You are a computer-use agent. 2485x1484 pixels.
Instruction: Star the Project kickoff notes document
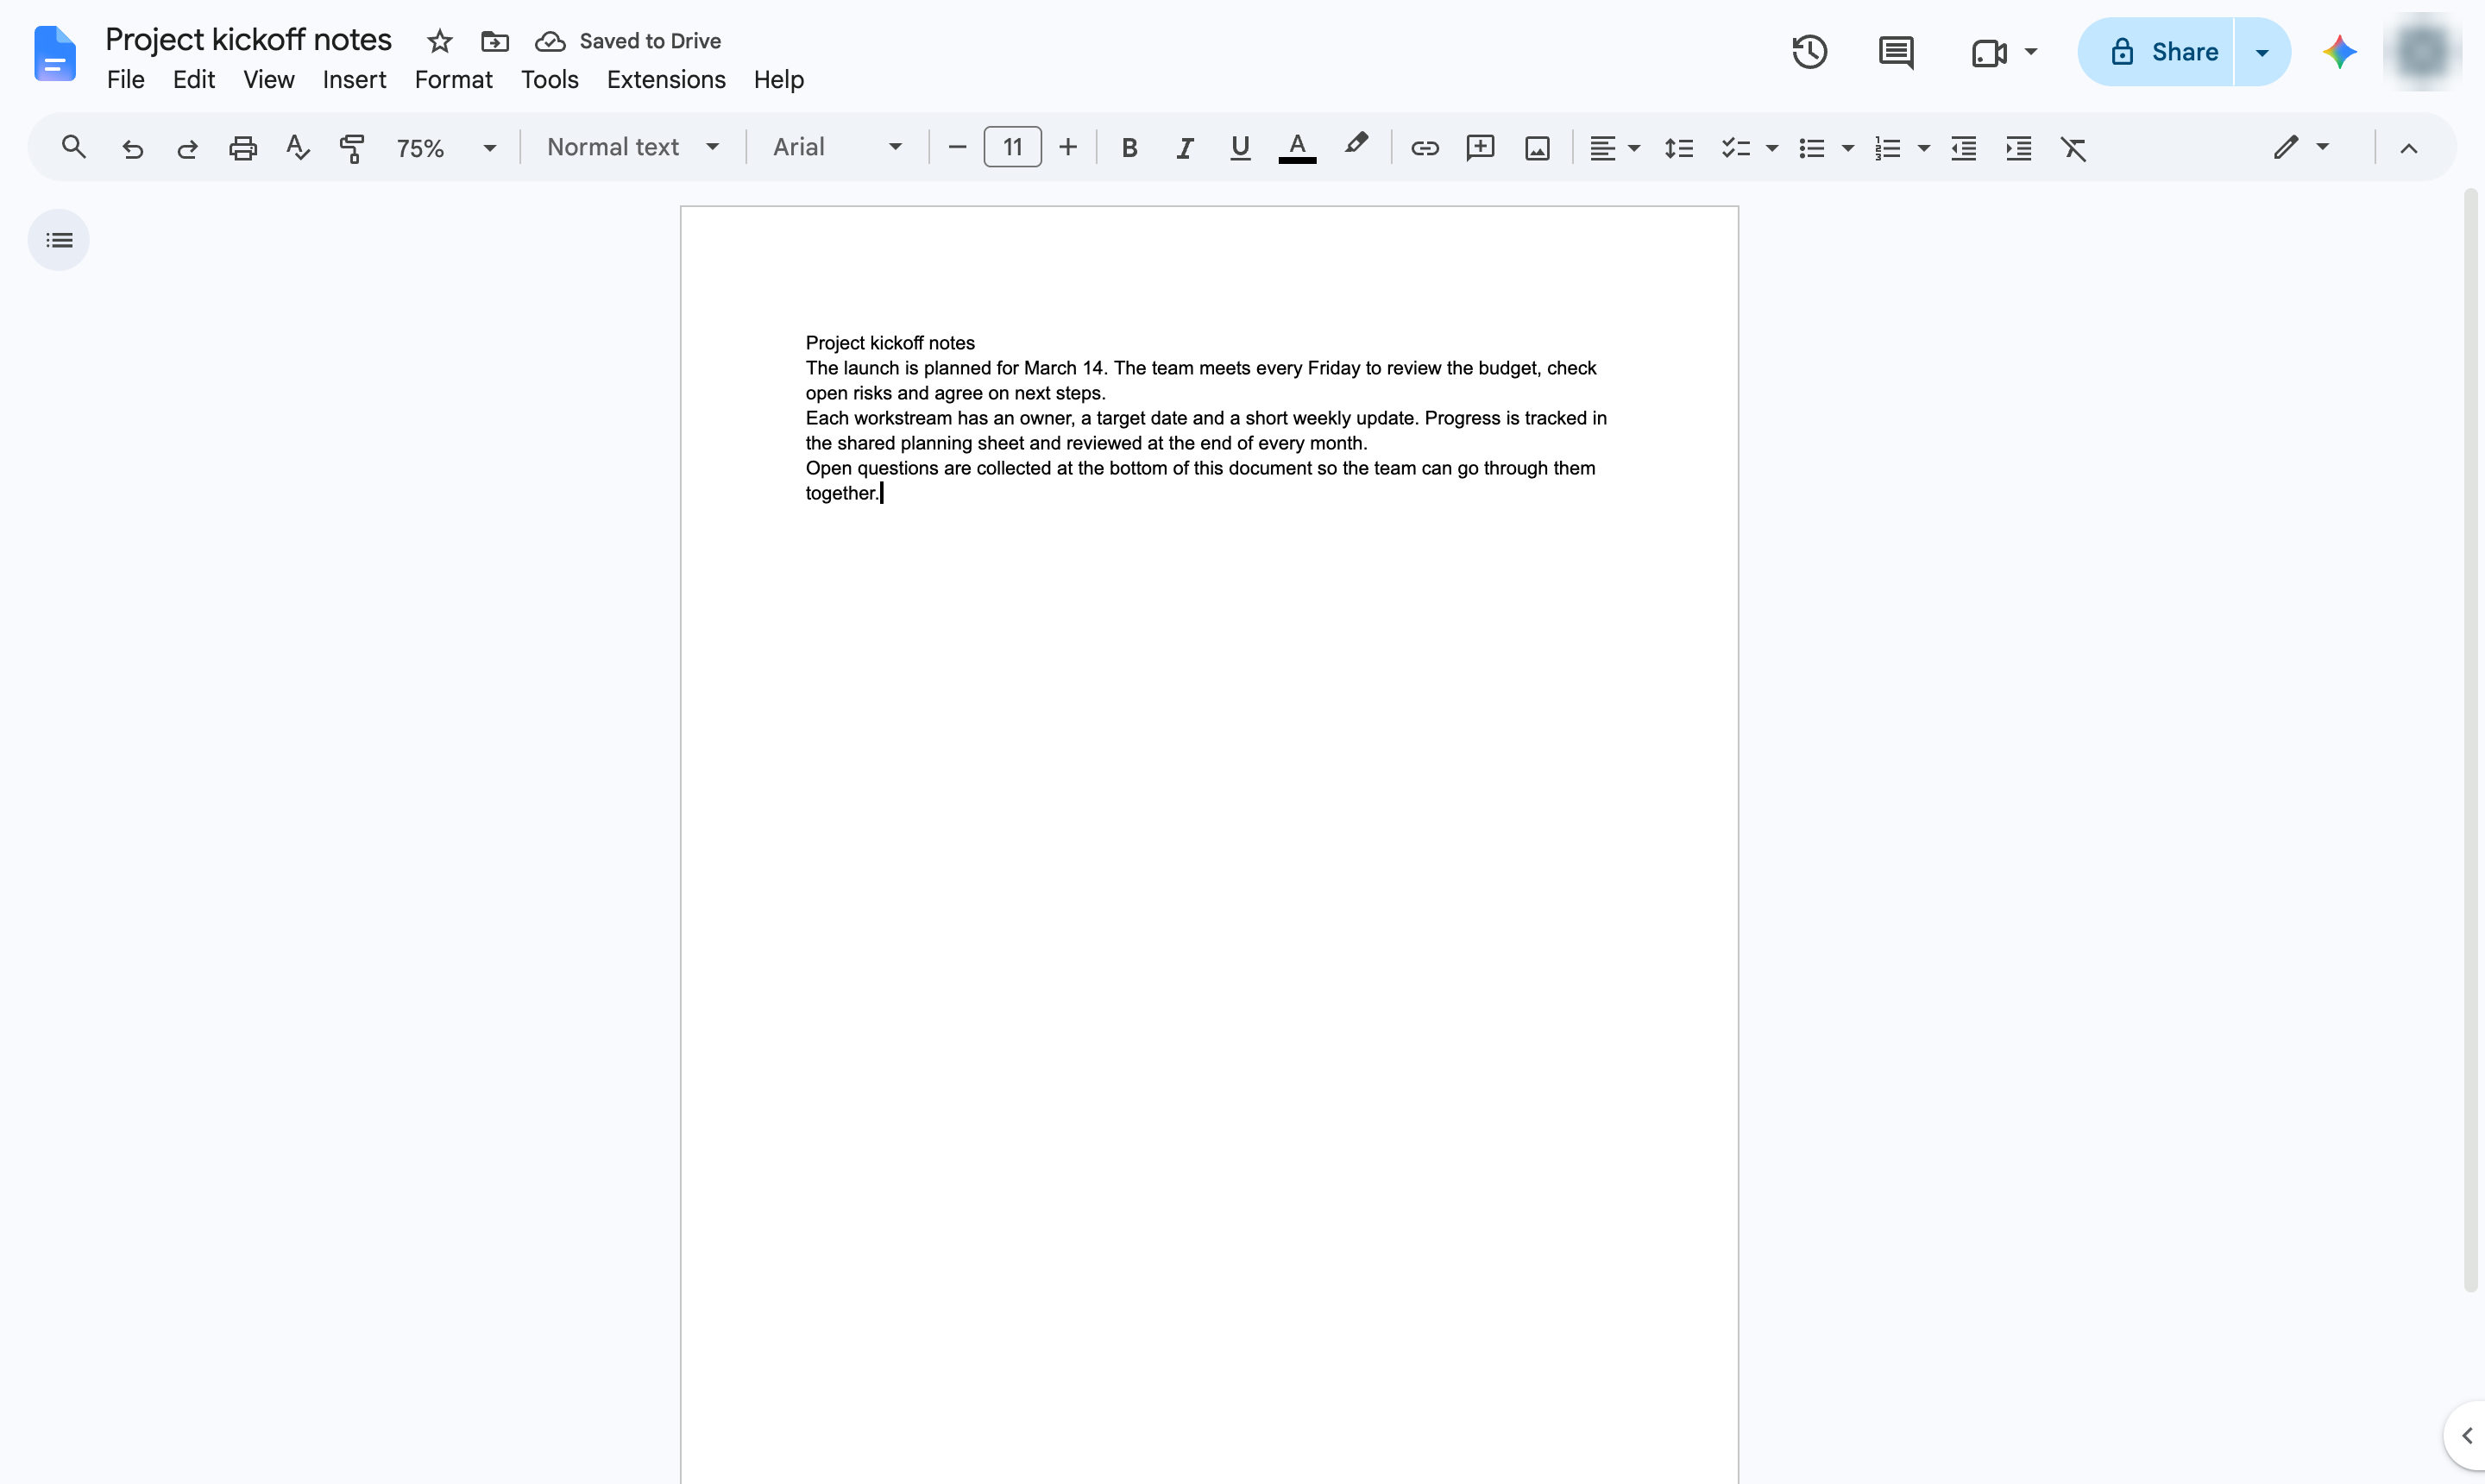[439, 41]
